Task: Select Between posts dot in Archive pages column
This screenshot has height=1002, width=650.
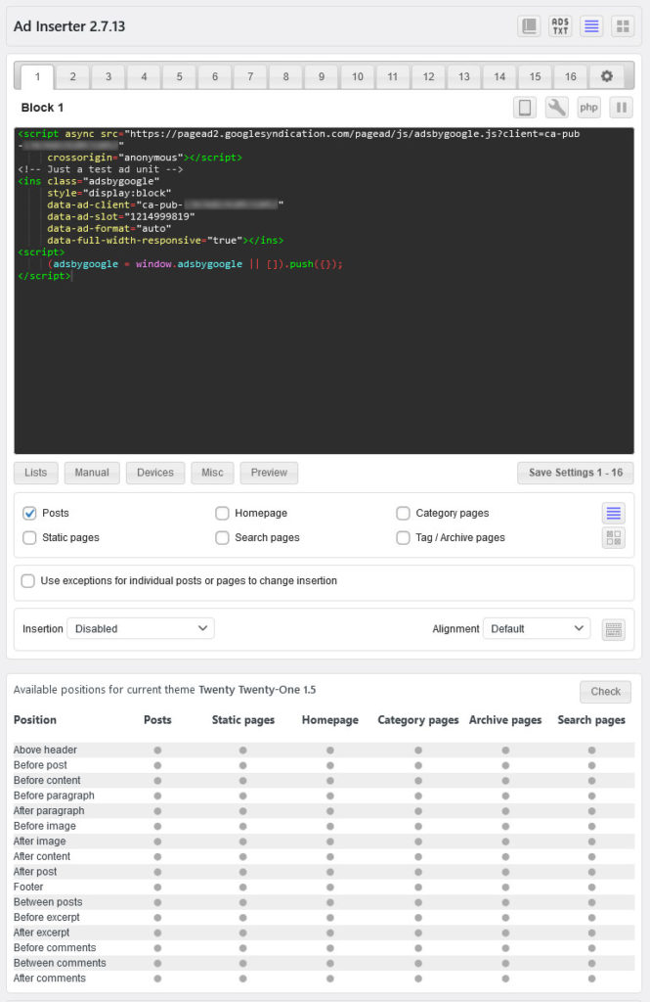Action: coord(505,902)
